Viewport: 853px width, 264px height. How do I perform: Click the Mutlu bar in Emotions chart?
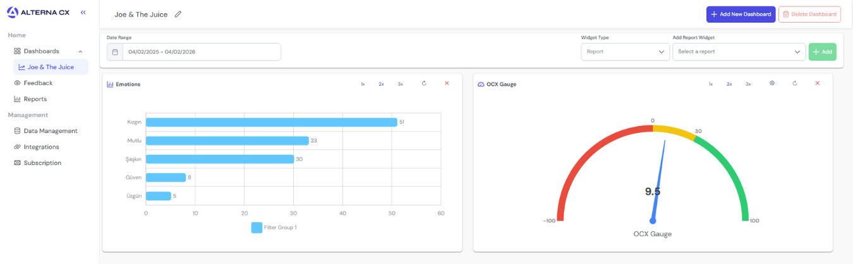click(x=227, y=141)
